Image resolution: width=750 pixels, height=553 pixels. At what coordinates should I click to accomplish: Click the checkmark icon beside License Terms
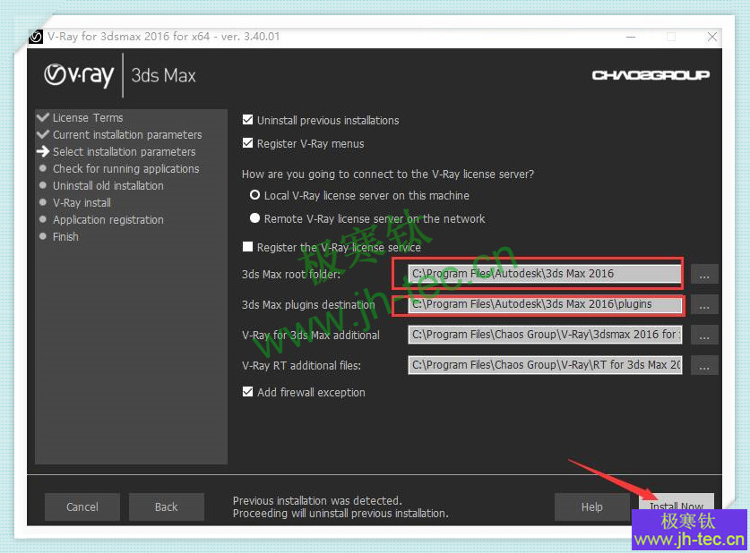click(x=43, y=117)
